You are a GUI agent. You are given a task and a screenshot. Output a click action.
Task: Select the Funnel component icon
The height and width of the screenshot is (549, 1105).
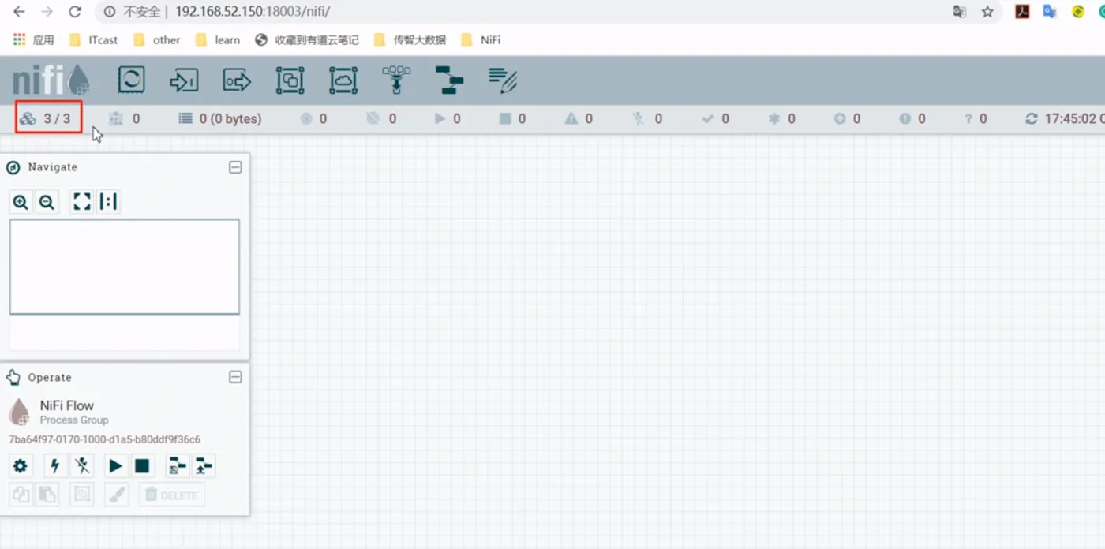point(395,80)
